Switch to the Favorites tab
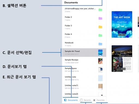 pos(99,100)
